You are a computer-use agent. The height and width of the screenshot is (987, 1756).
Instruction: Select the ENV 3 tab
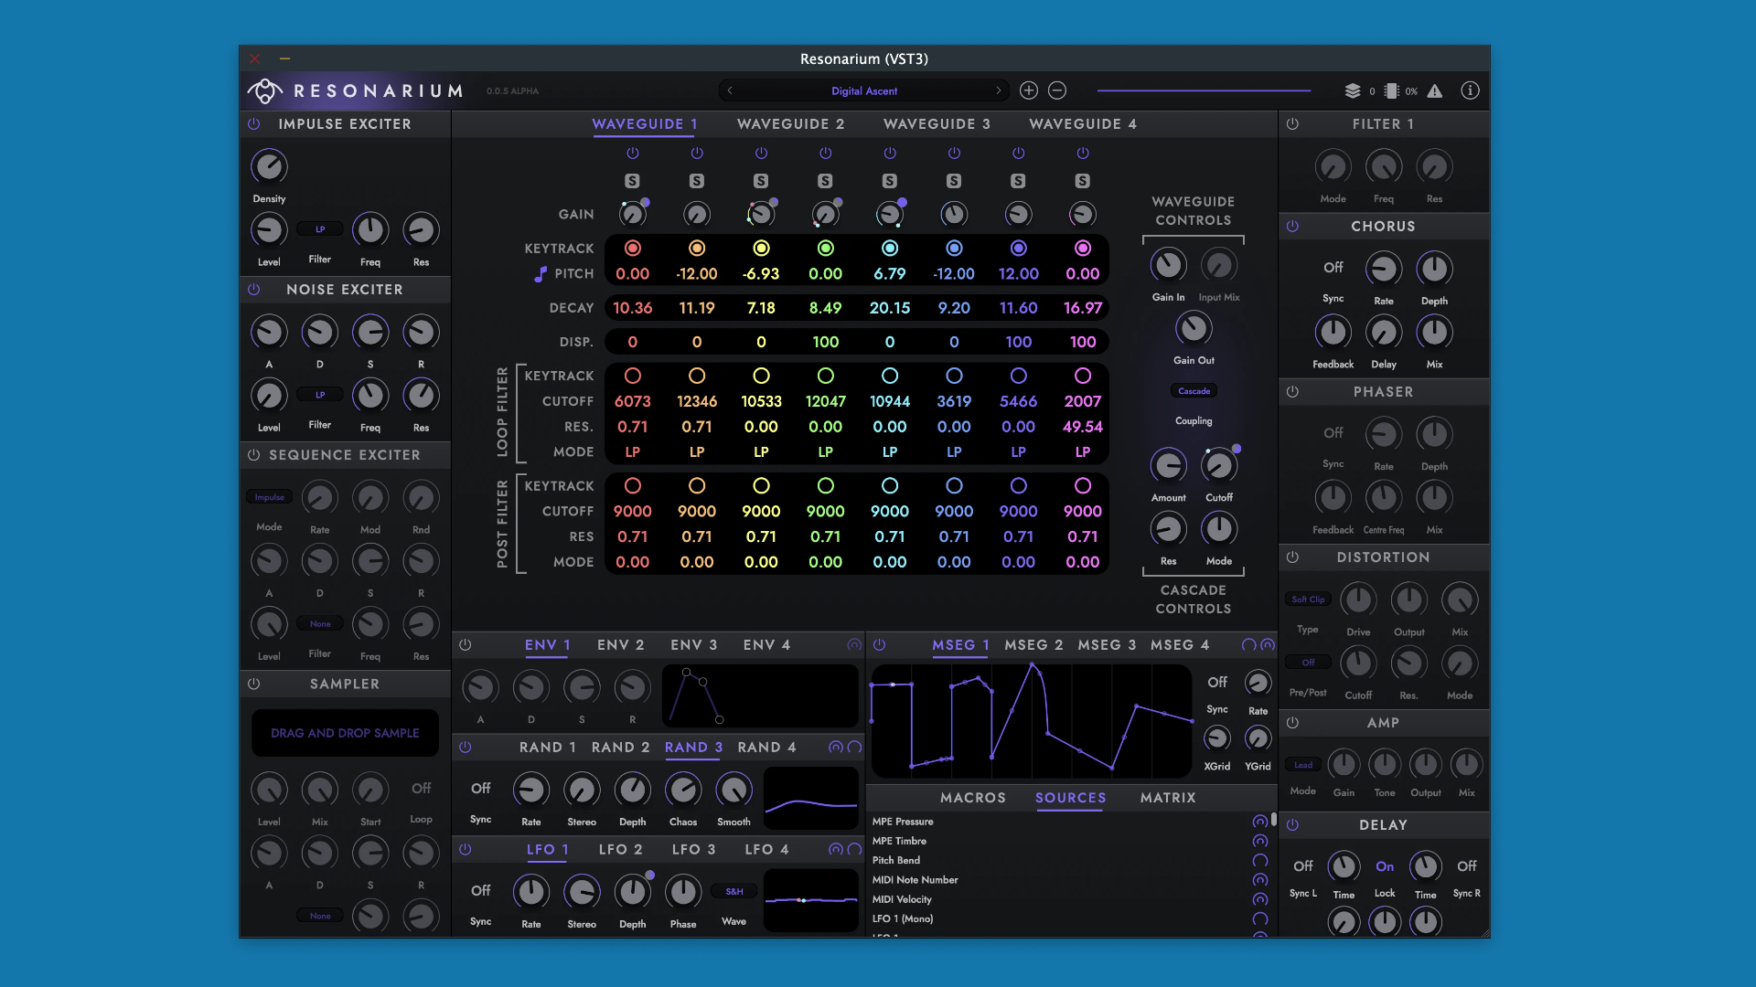(x=693, y=645)
